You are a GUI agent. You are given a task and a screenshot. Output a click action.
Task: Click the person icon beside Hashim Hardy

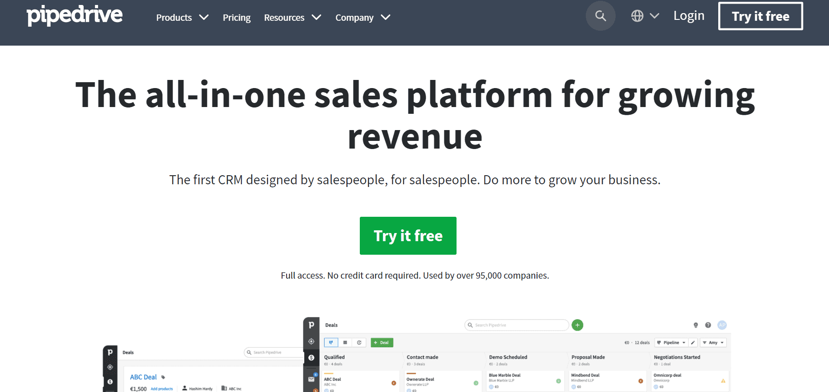tap(184, 388)
